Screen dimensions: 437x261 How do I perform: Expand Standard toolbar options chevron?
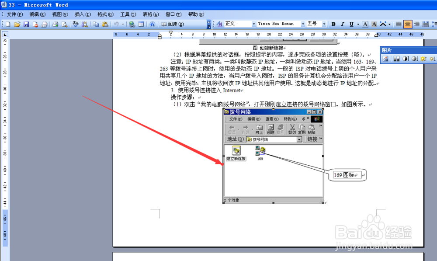click(x=209, y=24)
